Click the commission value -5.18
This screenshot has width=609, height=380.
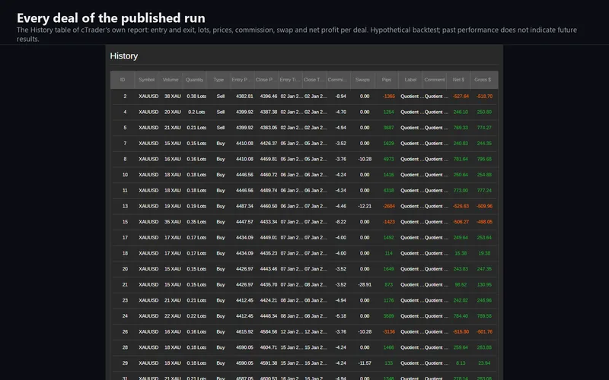coord(340,316)
